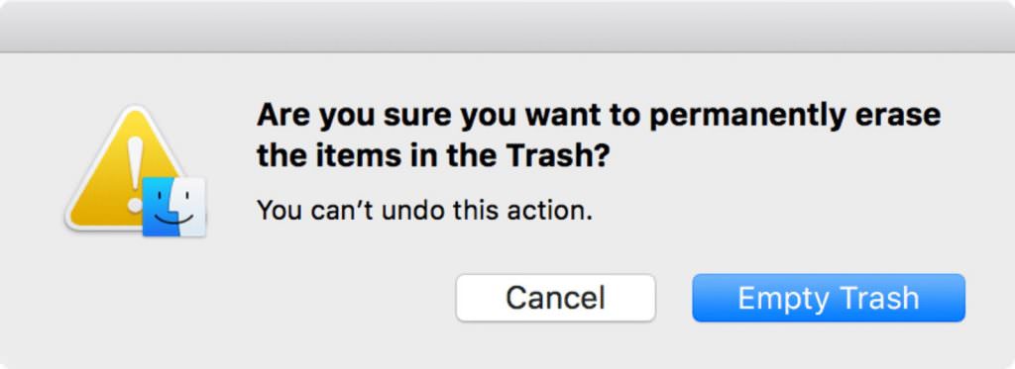The height and width of the screenshot is (369, 1015).
Task: Choose the white button to keep Trash items
Action: pos(555,298)
